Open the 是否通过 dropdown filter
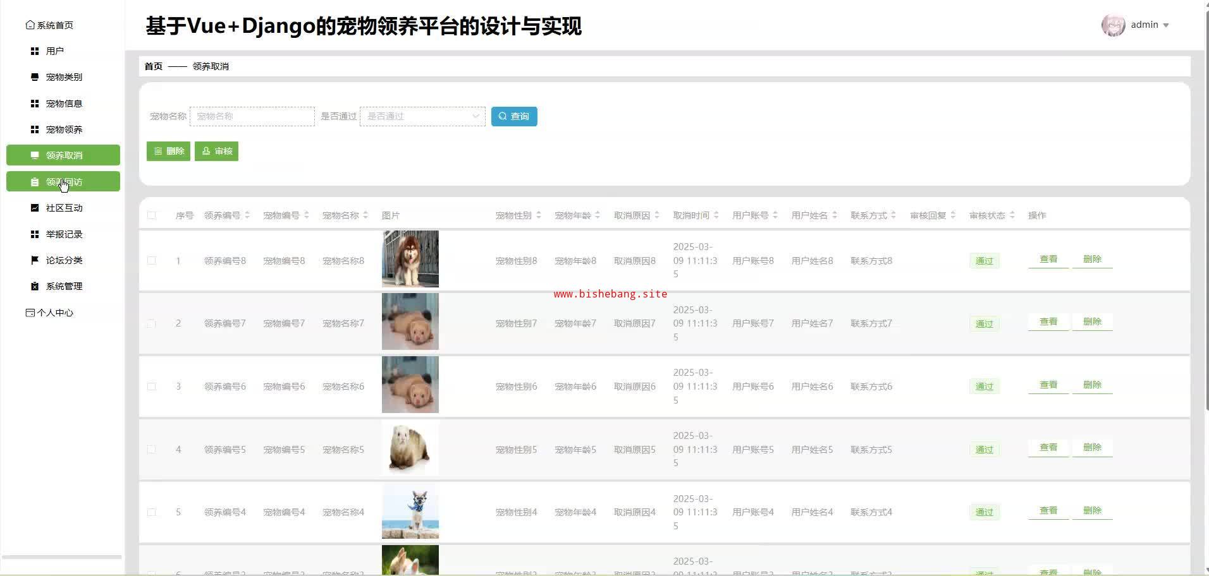1209x576 pixels. pyautogui.click(x=422, y=116)
